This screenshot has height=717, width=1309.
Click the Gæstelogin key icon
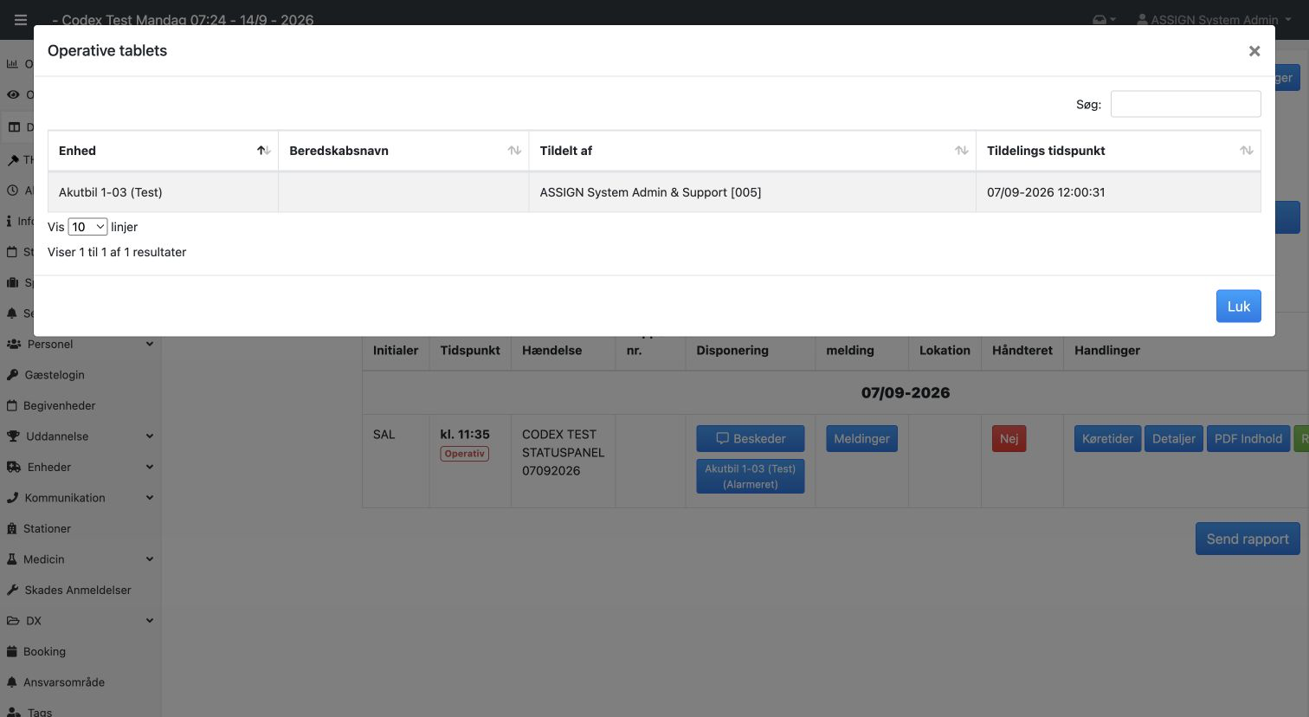12,375
